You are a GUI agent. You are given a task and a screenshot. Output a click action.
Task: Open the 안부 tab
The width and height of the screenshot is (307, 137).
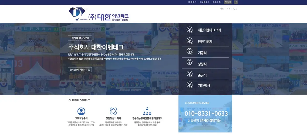[x=235, y=9]
